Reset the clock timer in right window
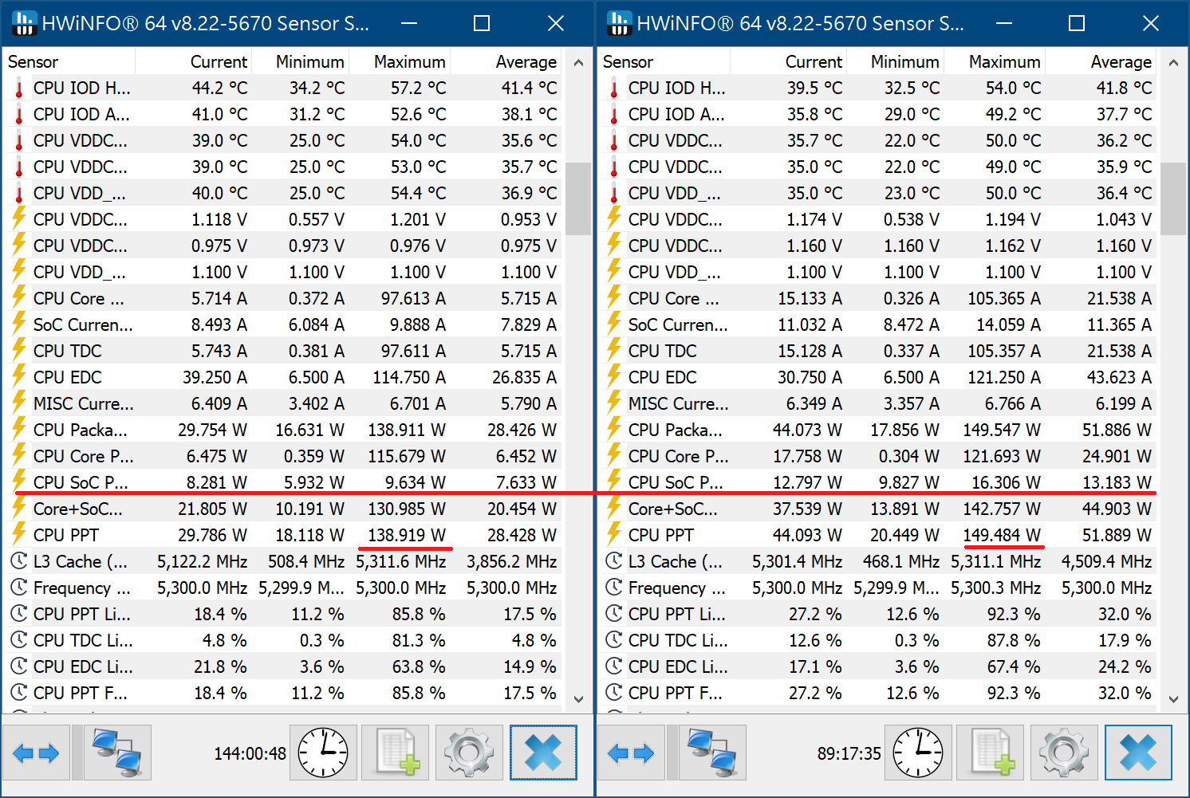This screenshot has width=1190, height=798. [x=918, y=753]
